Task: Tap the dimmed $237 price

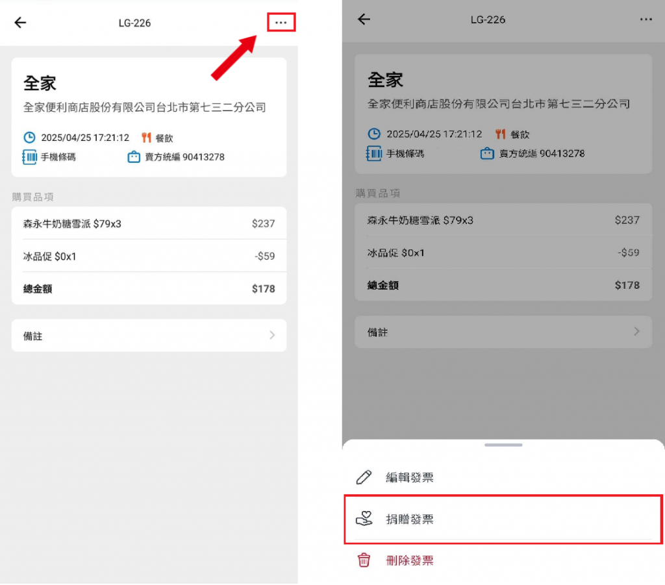Action: pyautogui.click(x=627, y=220)
